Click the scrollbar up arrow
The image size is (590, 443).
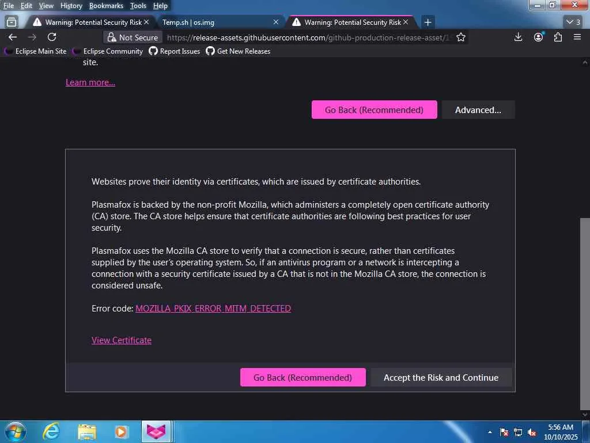pos(585,62)
